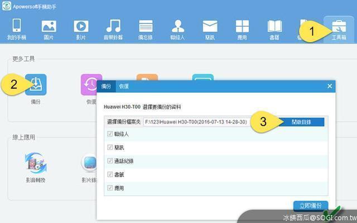Select the 音樂鈴聲 music icon

(x=113, y=28)
